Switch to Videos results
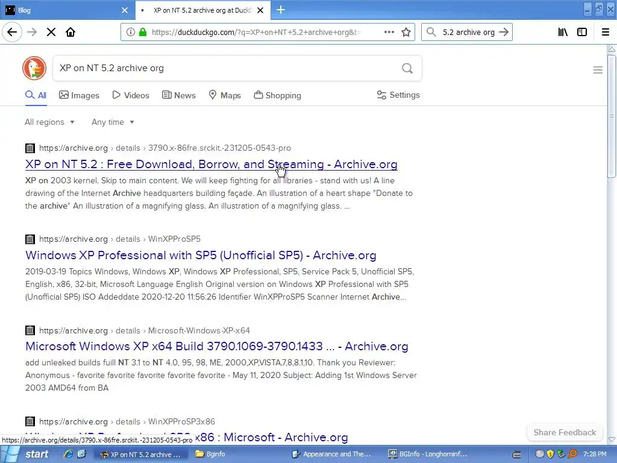 [131, 95]
